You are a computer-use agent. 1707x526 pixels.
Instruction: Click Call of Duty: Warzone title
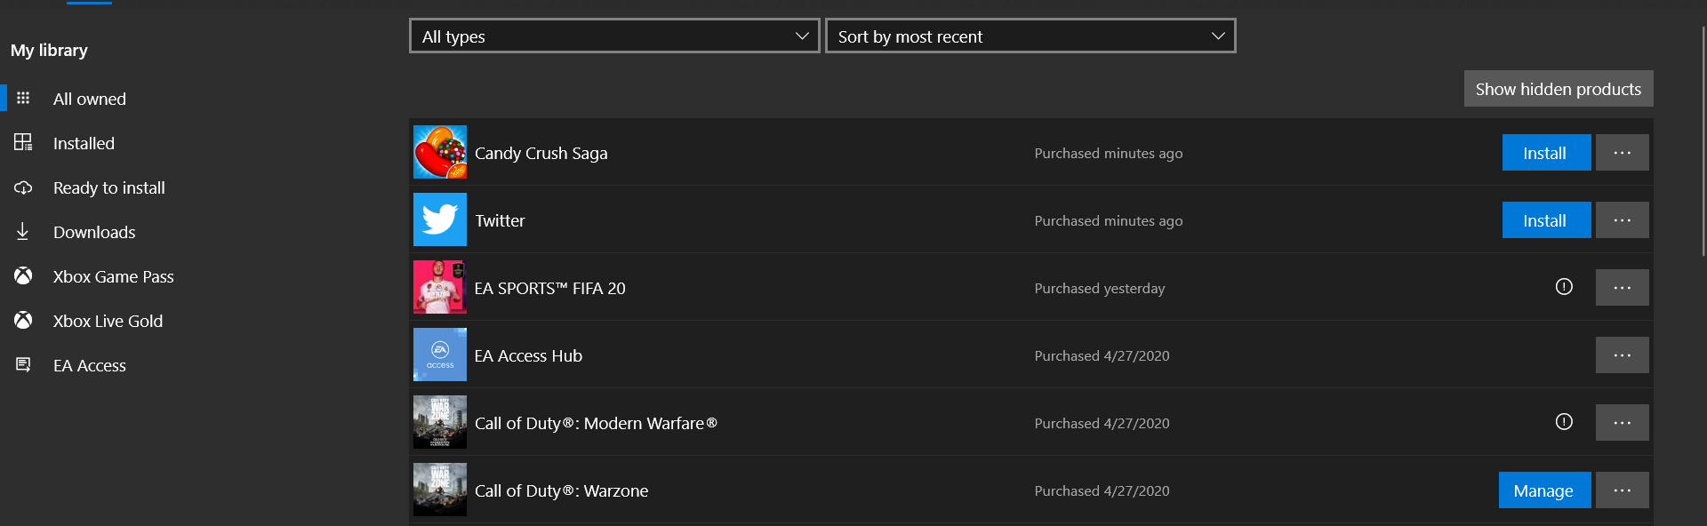coord(562,490)
